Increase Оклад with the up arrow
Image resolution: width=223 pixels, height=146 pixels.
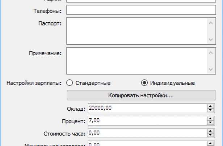click(210, 106)
